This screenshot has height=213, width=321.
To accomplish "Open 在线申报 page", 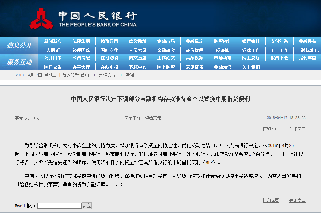I will tap(109, 67).
